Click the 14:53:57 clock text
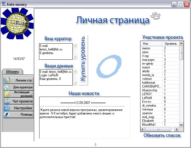This screenshot has width=191, height=148. coord(19,59)
